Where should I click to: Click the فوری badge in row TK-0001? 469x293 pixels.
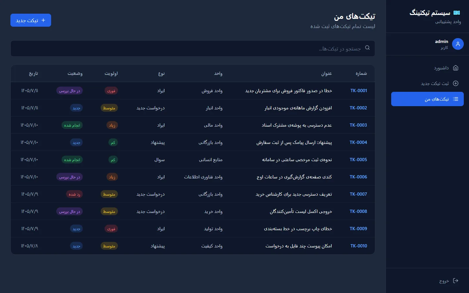tap(111, 91)
